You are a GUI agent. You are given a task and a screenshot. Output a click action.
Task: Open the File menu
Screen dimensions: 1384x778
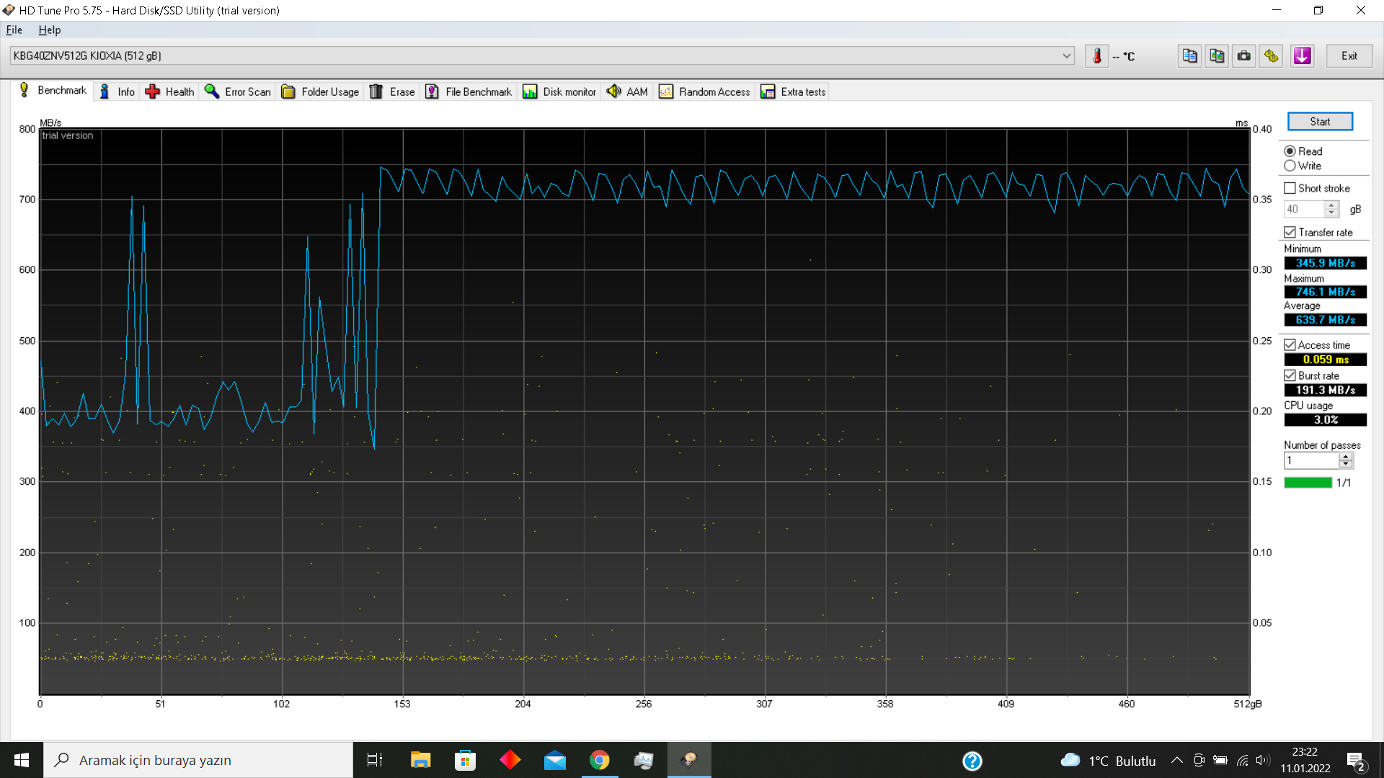point(14,30)
